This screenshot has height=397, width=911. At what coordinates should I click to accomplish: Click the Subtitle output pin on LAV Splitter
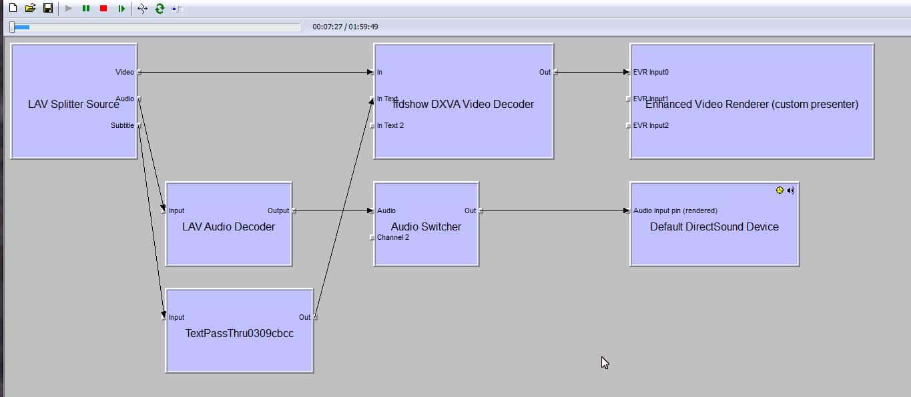(x=139, y=125)
